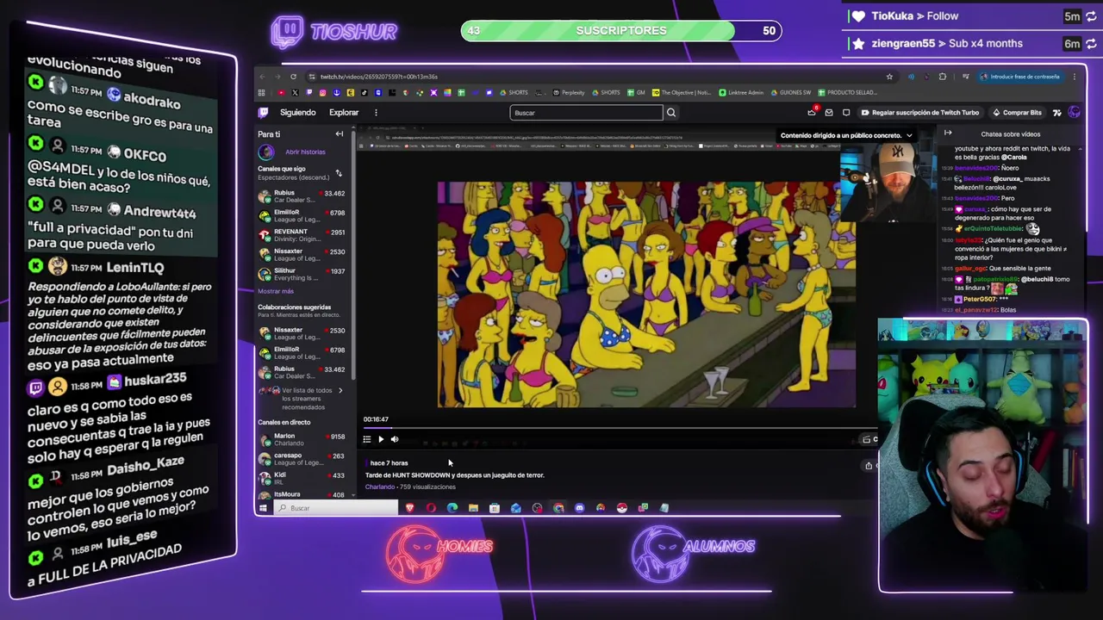The width and height of the screenshot is (1103, 620).
Task: Bookmark this page with the star icon
Action: (889, 77)
